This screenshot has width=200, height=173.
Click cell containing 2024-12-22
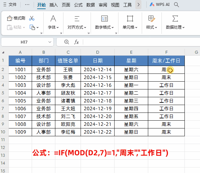click(x=98, y=132)
